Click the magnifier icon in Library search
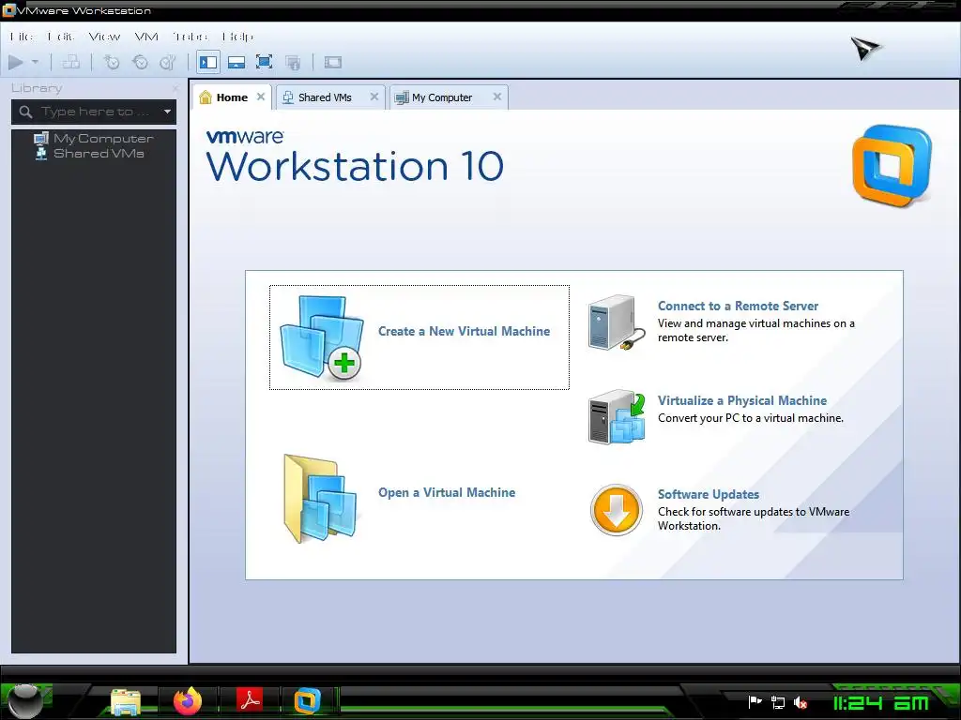This screenshot has width=961, height=720. pyautogui.click(x=25, y=112)
